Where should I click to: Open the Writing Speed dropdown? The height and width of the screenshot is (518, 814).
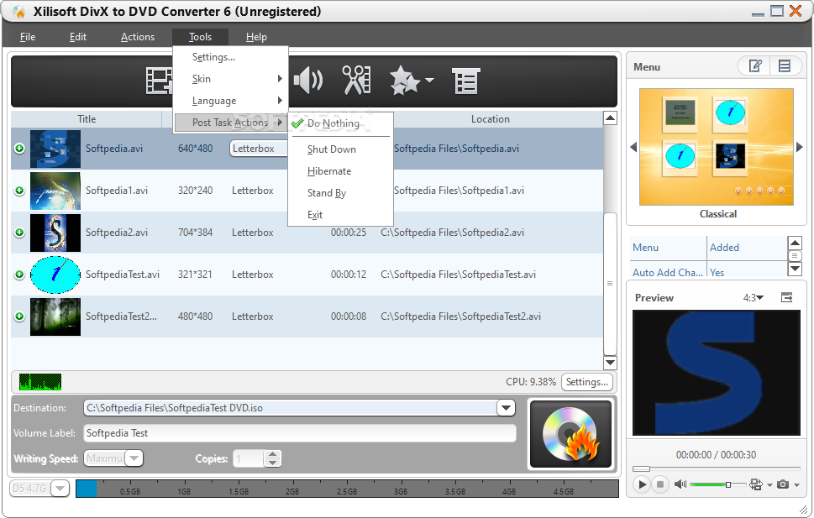click(x=134, y=458)
